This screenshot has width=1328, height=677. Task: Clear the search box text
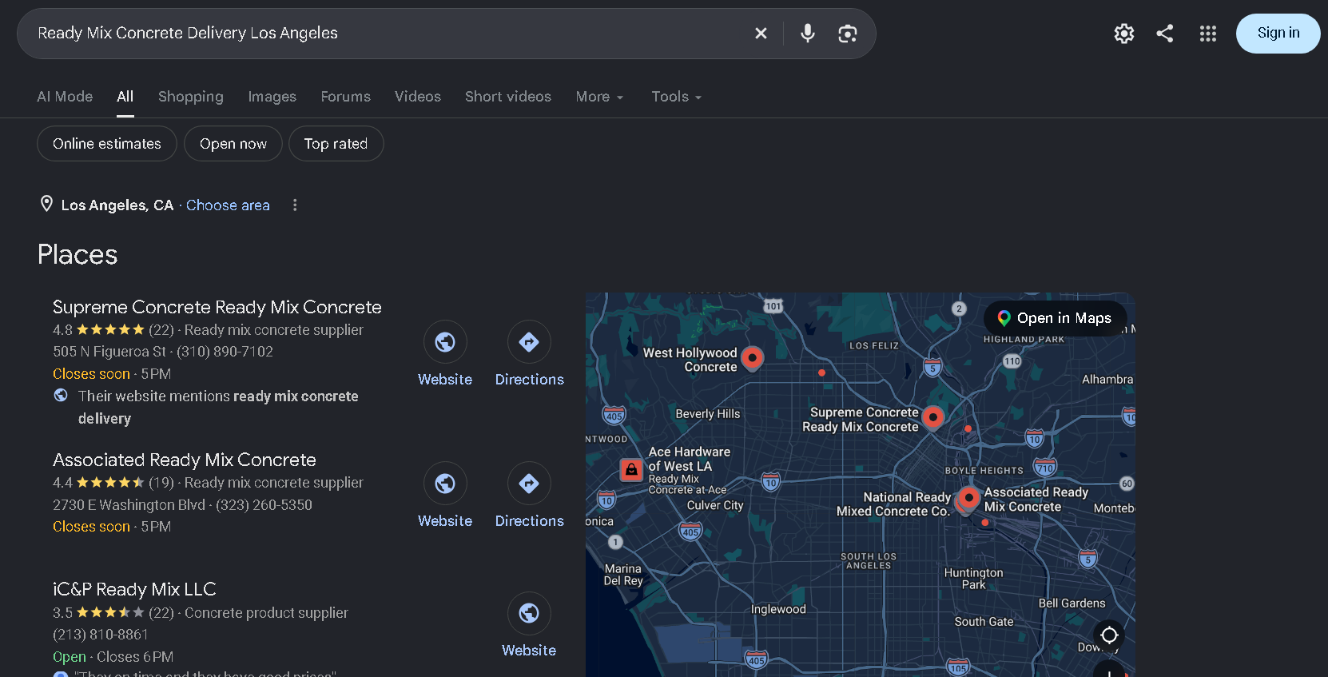[x=761, y=33]
